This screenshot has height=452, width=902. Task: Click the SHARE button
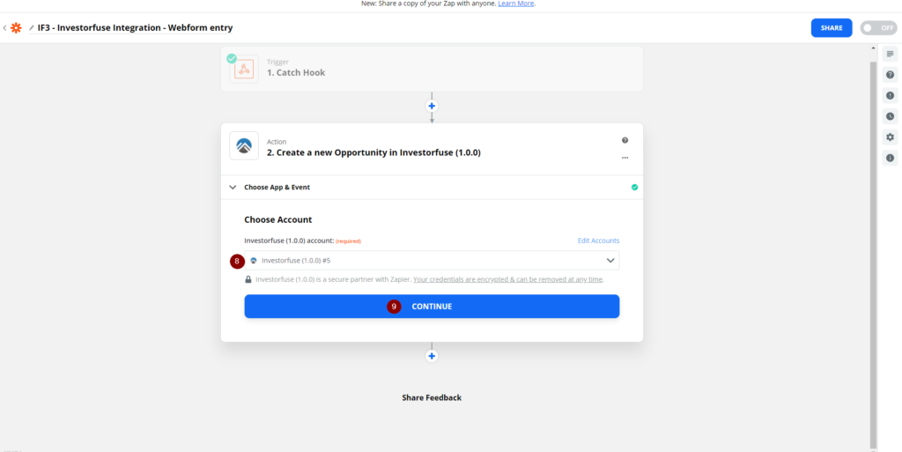click(832, 27)
